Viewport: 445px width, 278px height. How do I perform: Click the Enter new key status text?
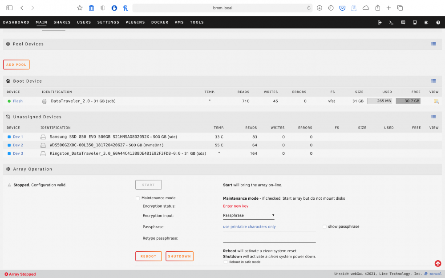[235, 206]
